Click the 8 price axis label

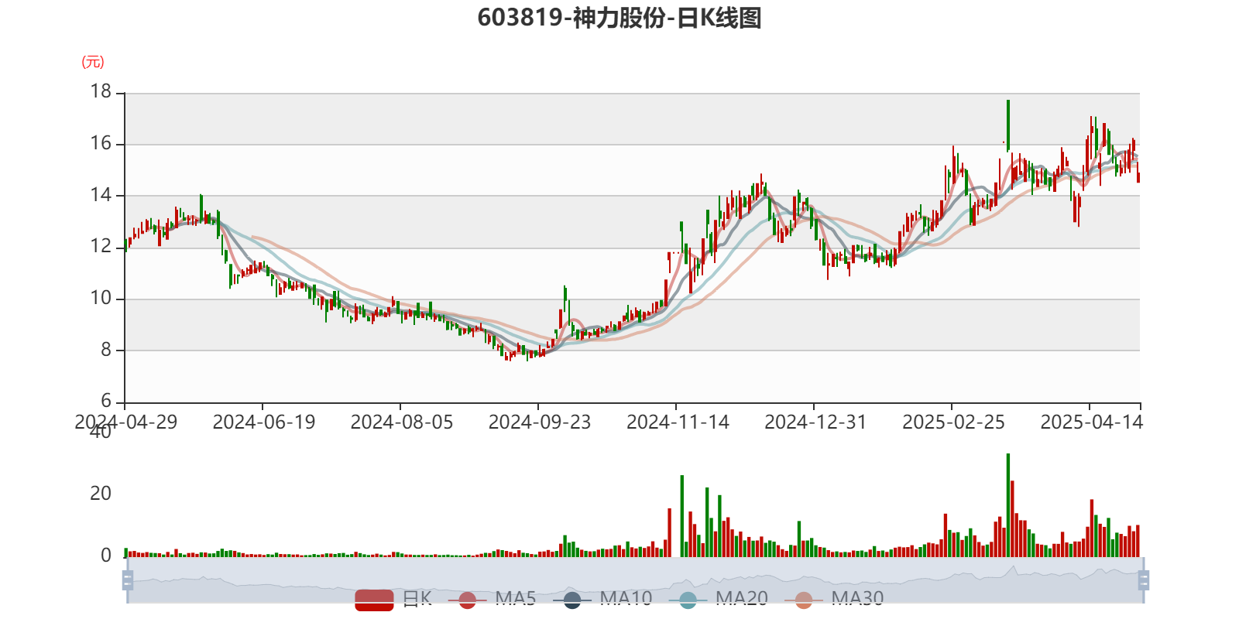(106, 350)
